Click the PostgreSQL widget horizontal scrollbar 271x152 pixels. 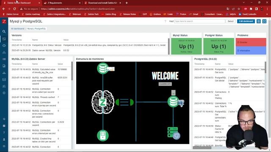(202, 148)
